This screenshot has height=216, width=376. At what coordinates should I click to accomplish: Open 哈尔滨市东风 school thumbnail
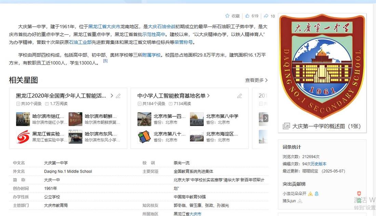(75, 137)
